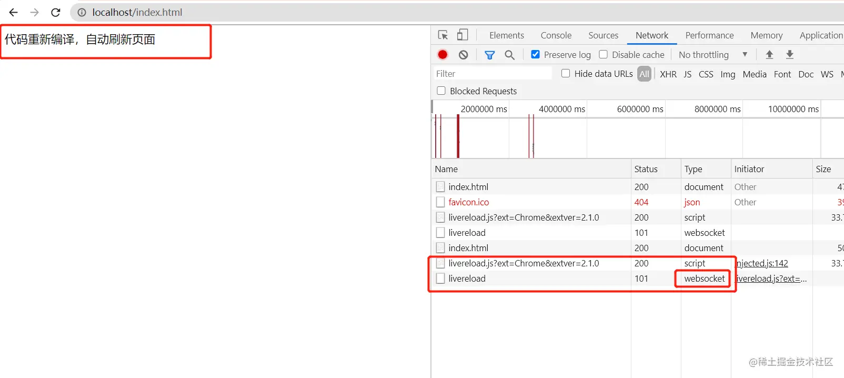The image size is (844, 378).
Task: Toggle the network filter funnel icon
Action: point(489,55)
